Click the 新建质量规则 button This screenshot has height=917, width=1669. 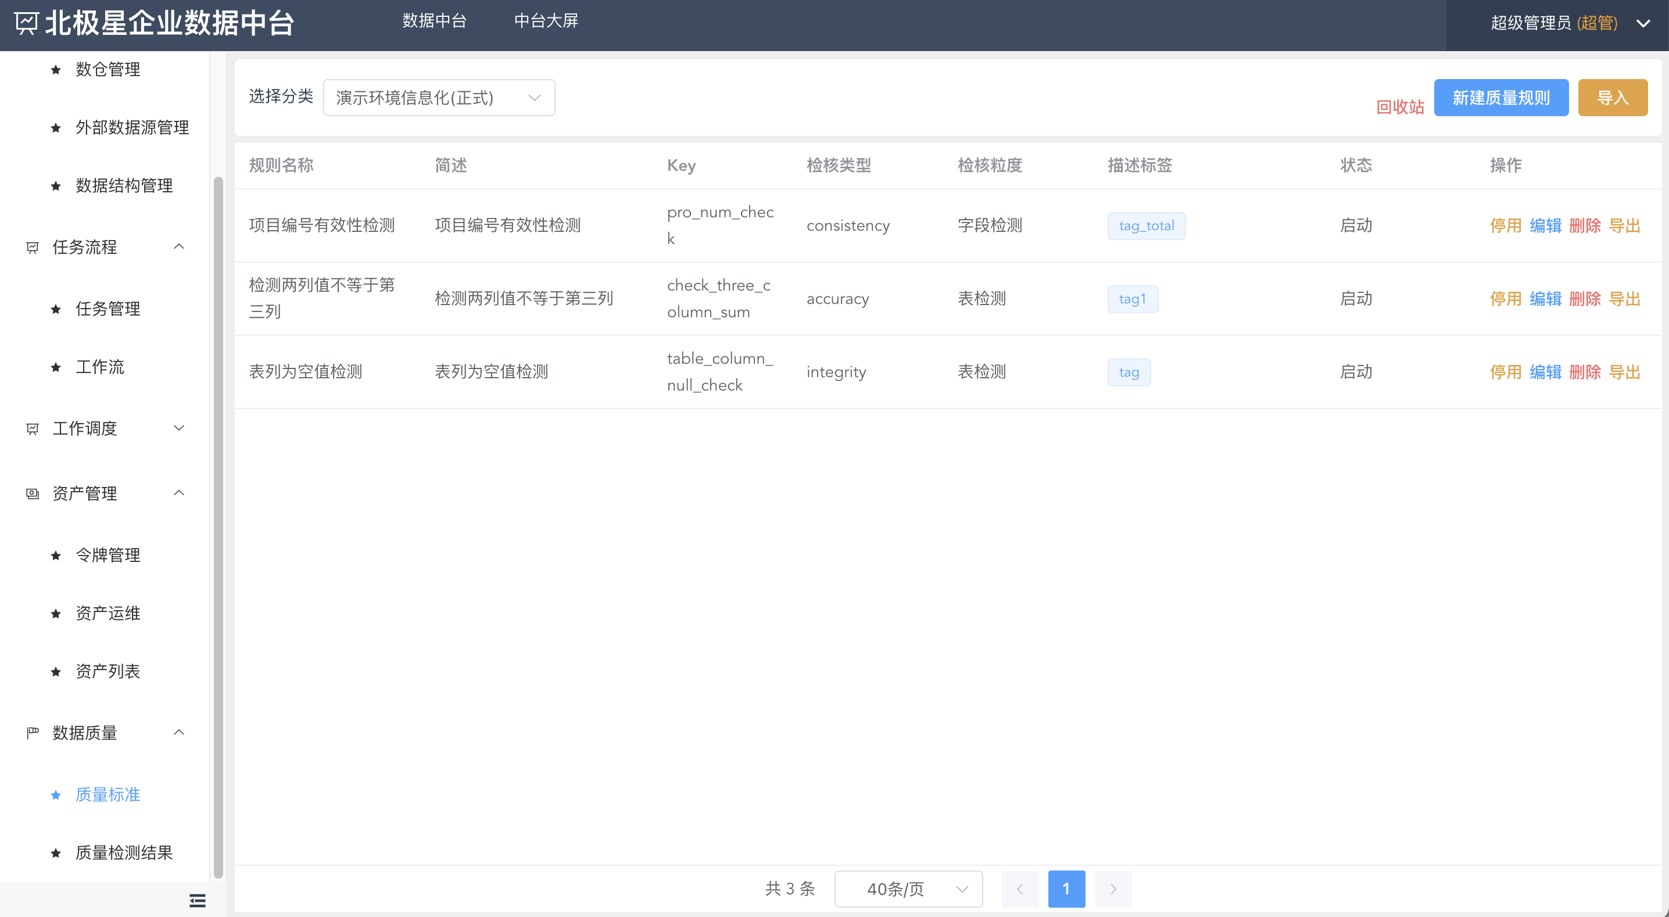1501,97
